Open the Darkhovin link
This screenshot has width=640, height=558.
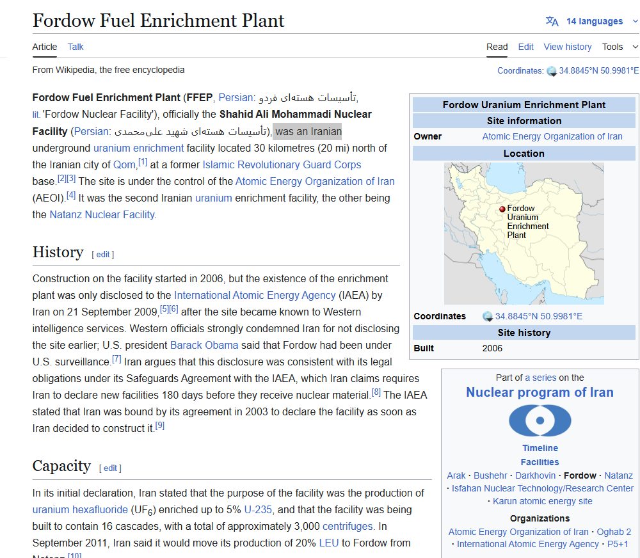coord(535,475)
